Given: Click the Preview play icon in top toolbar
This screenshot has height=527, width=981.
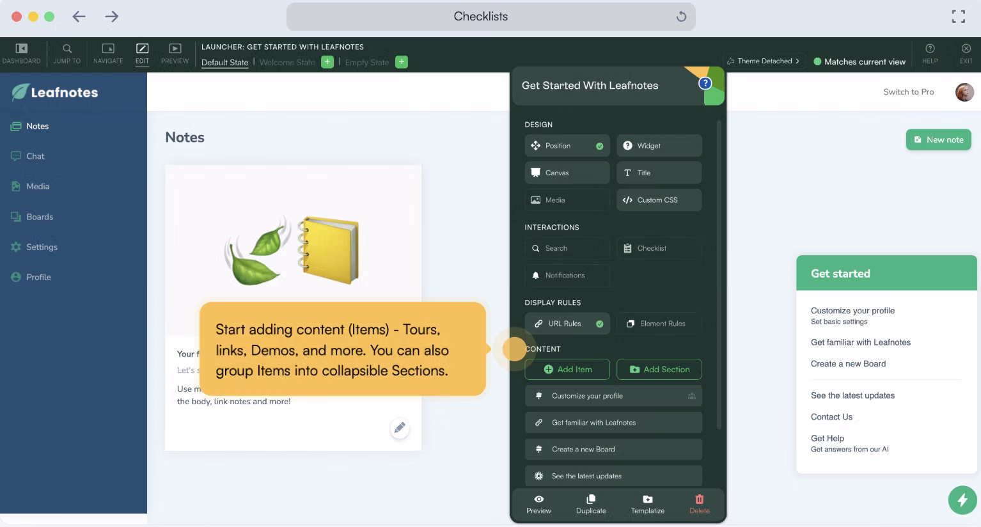Looking at the screenshot, I should click(x=175, y=49).
